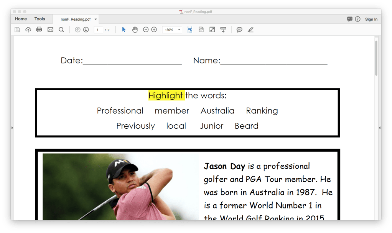Click the Sign In button
392x233 pixels.
371,19
